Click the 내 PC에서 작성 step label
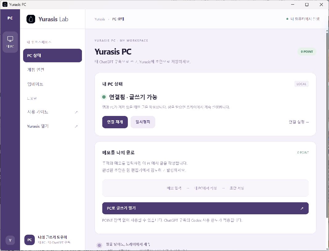 pyautogui.click(x=205, y=188)
